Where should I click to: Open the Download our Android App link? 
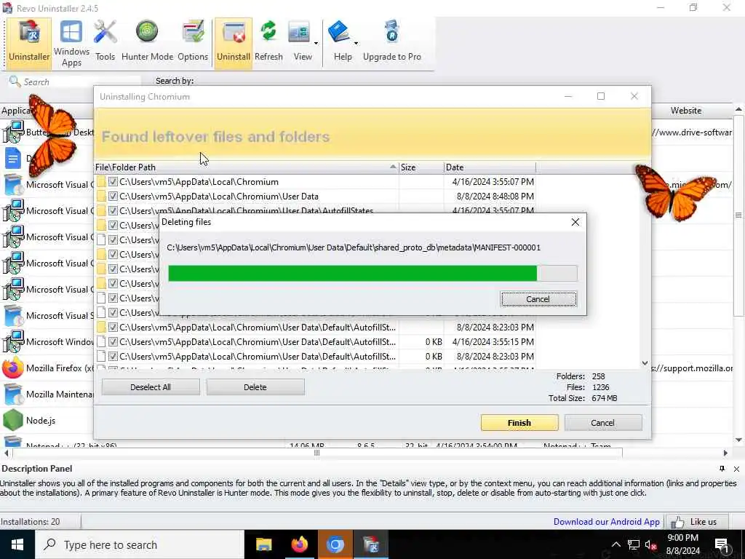[606, 521]
